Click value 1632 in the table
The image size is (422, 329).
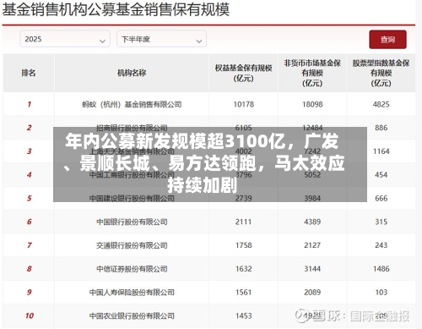pyautogui.click(x=244, y=269)
